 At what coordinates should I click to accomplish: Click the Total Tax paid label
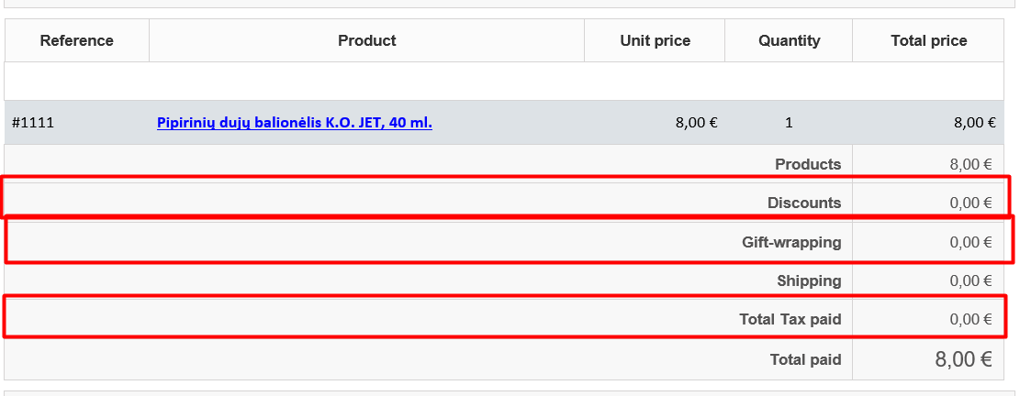click(x=790, y=319)
